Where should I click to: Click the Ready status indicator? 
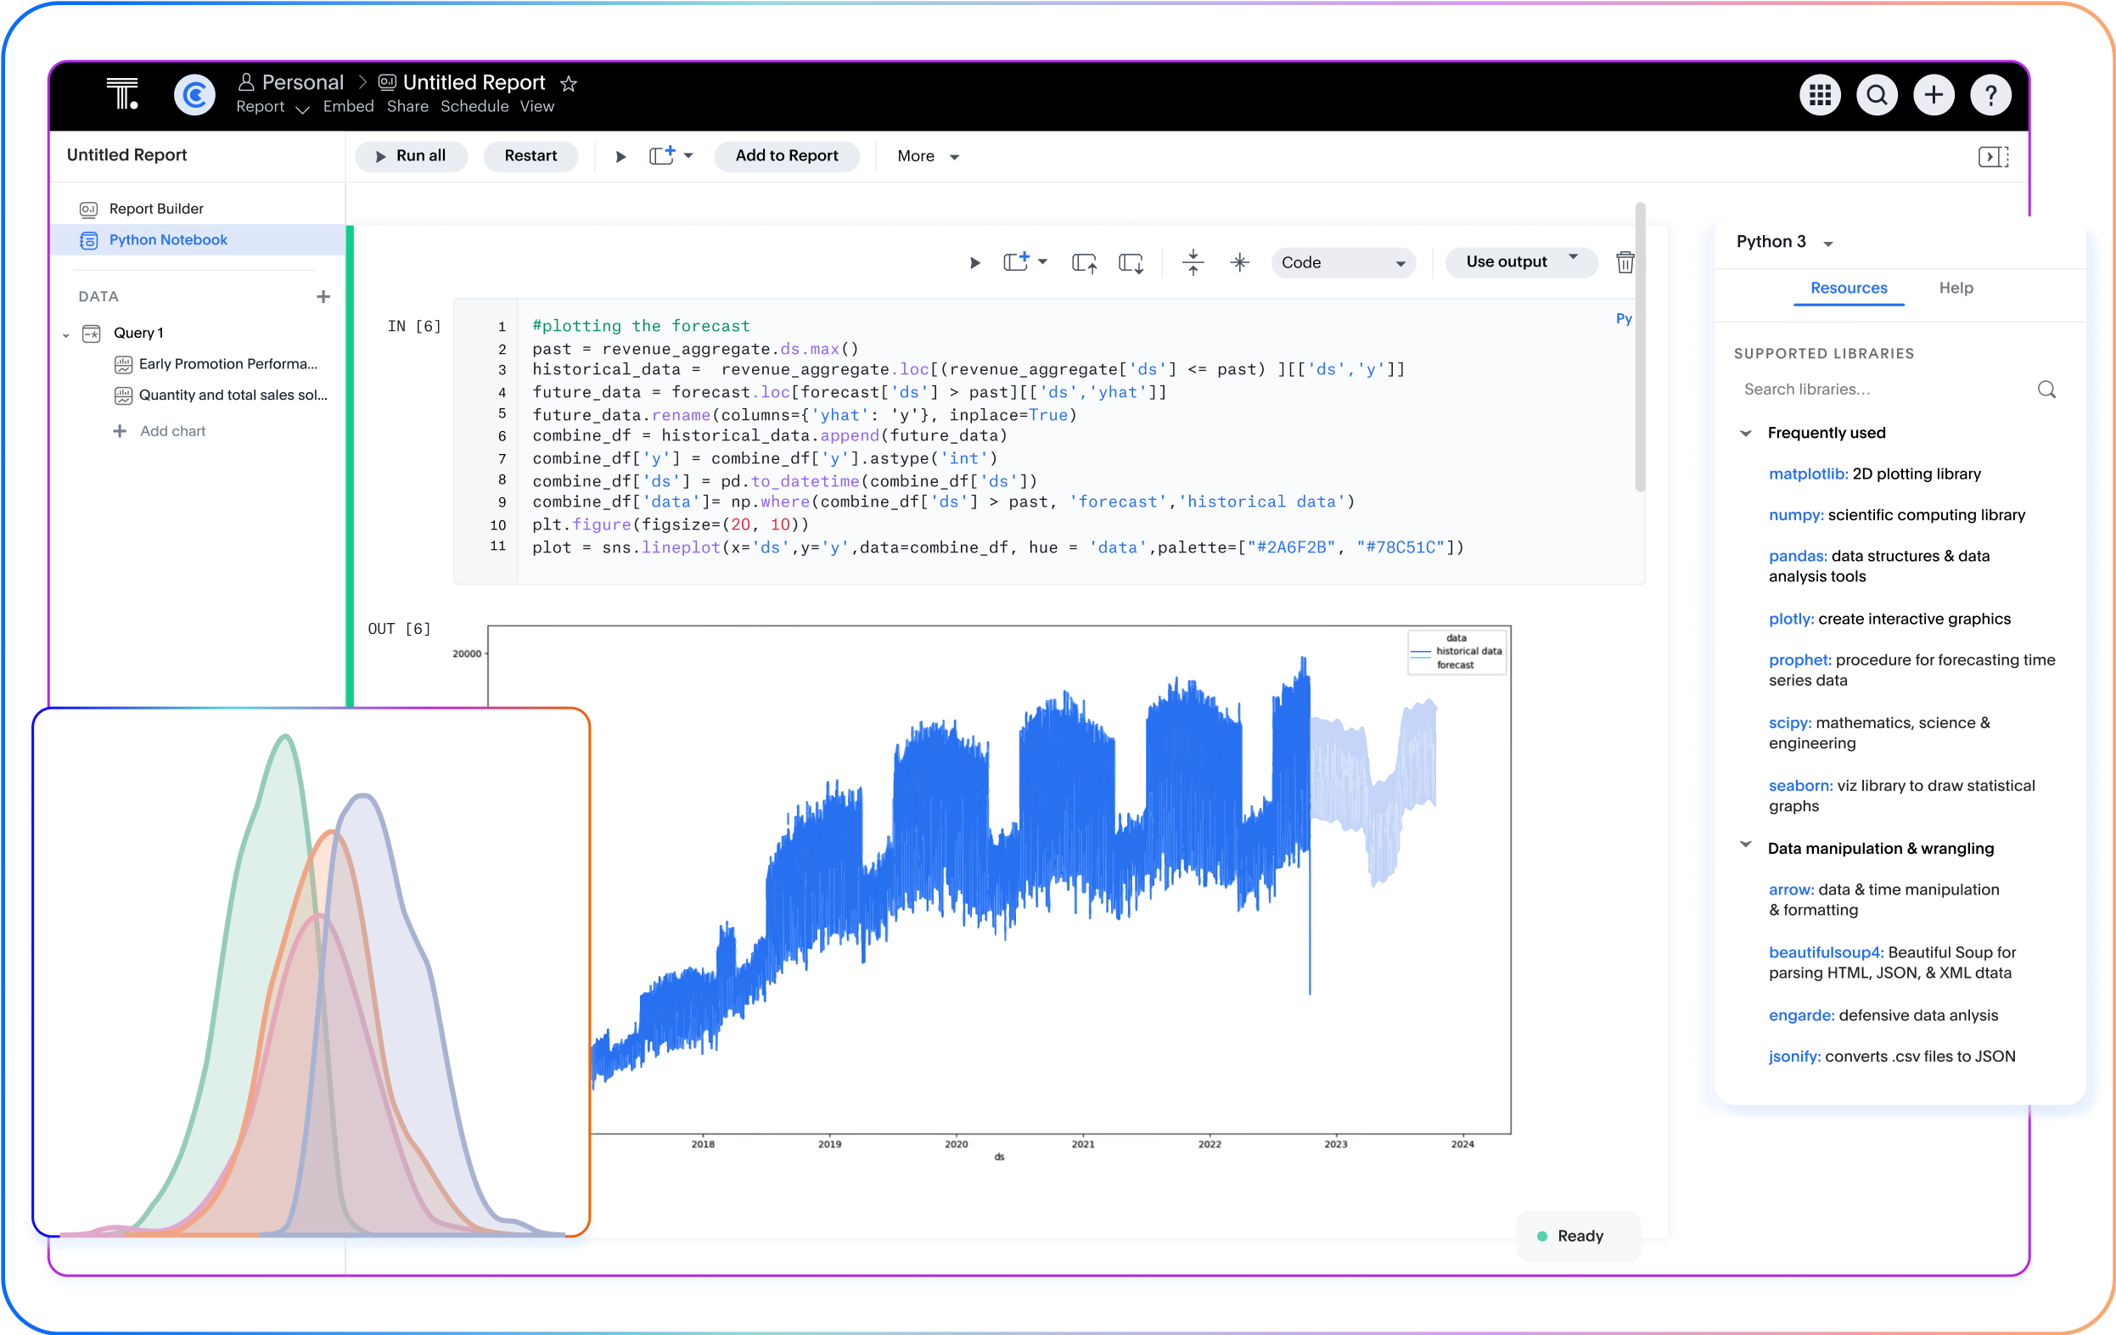tap(1576, 1236)
